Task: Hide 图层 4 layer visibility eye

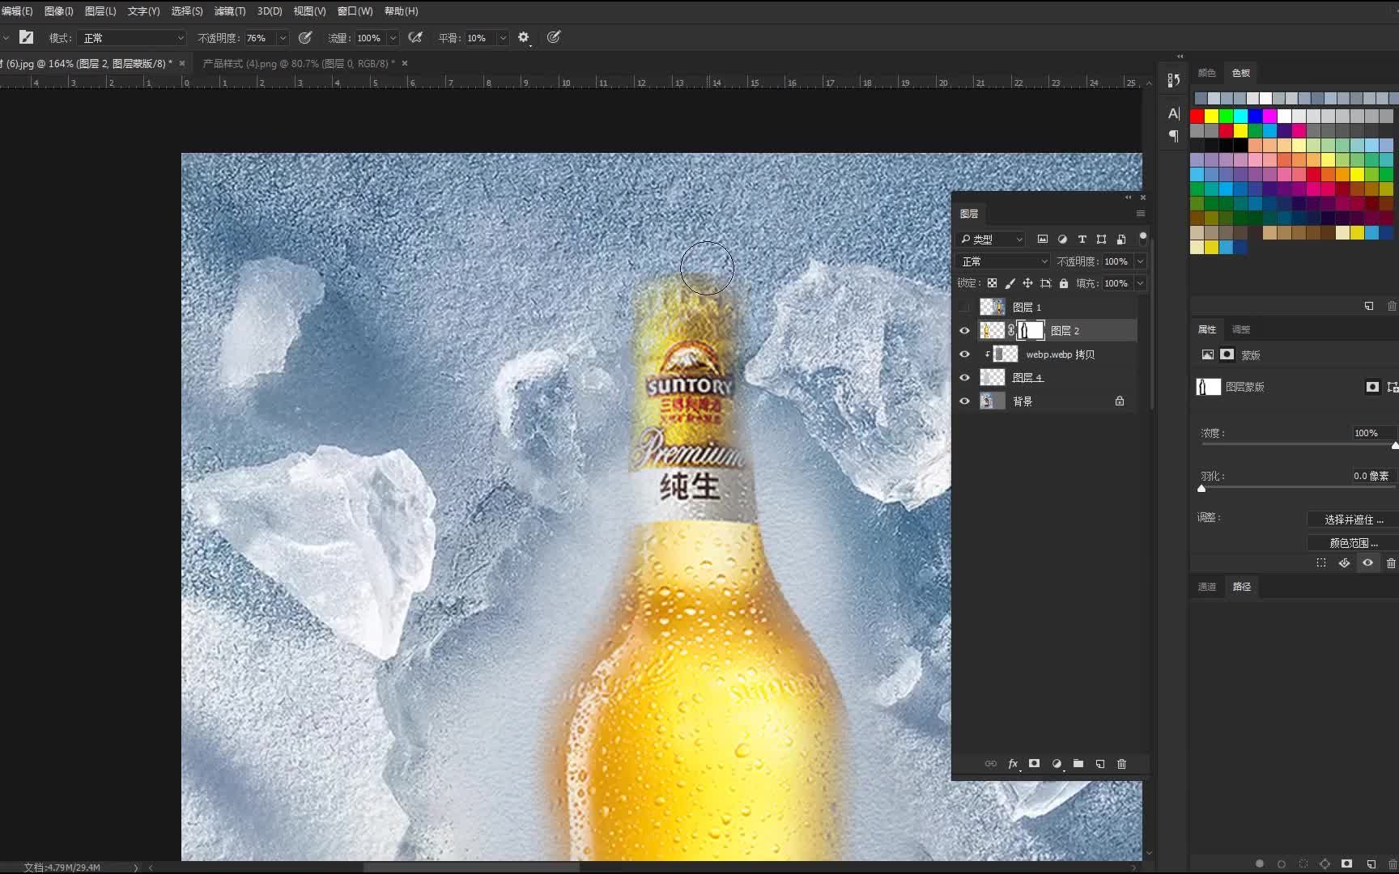Action: [x=964, y=378]
